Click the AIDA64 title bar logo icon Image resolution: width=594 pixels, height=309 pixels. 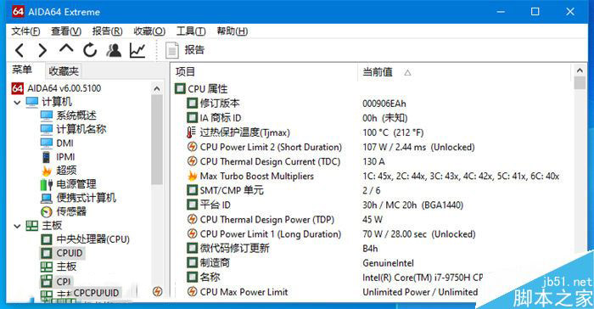click(x=18, y=12)
